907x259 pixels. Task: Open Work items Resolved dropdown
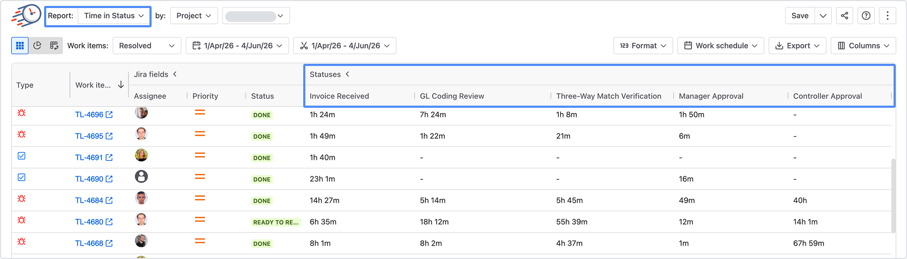point(147,46)
